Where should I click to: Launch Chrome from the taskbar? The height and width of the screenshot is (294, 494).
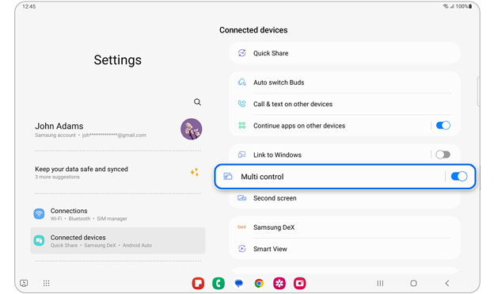click(x=259, y=283)
